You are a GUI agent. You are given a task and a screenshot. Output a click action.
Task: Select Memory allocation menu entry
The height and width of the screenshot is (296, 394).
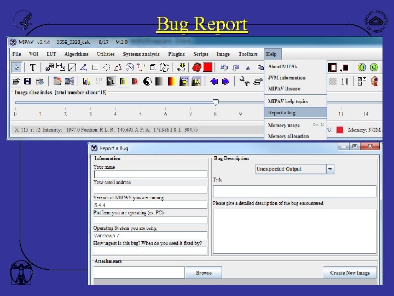(x=296, y=136)
